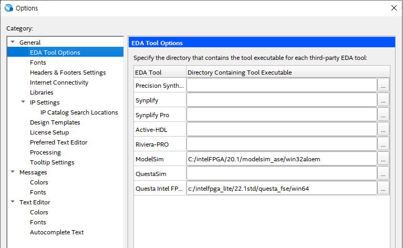Select Internet Connectivity category
Image resolution: width=403 pixels, height=248 pixels.
(59, 82)
